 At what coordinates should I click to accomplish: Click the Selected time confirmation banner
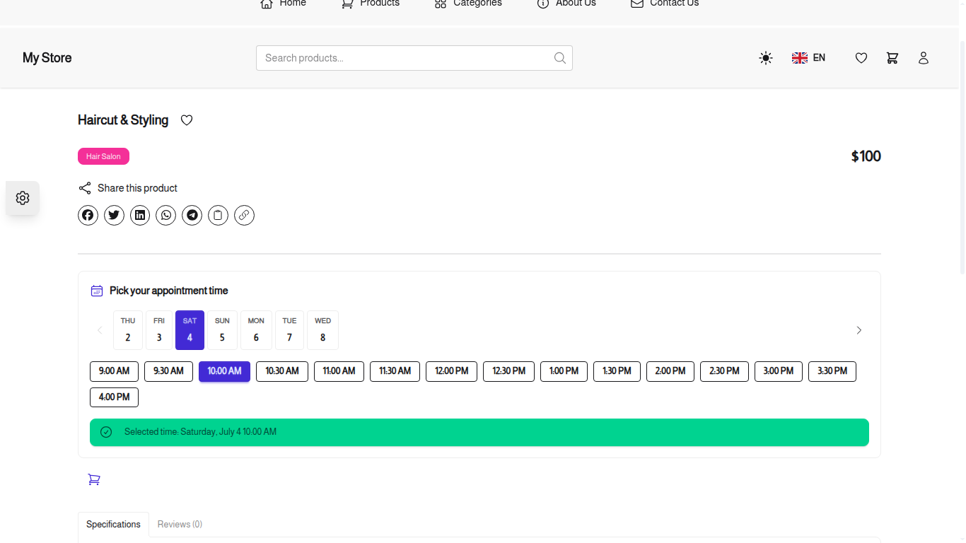tap(479, 432)
